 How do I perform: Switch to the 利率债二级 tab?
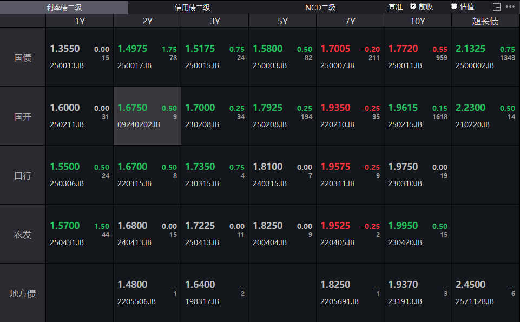(64, 7)
